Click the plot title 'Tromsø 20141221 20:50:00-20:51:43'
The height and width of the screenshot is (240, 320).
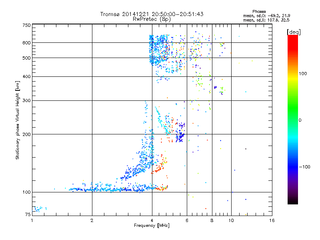click(152, 14)
